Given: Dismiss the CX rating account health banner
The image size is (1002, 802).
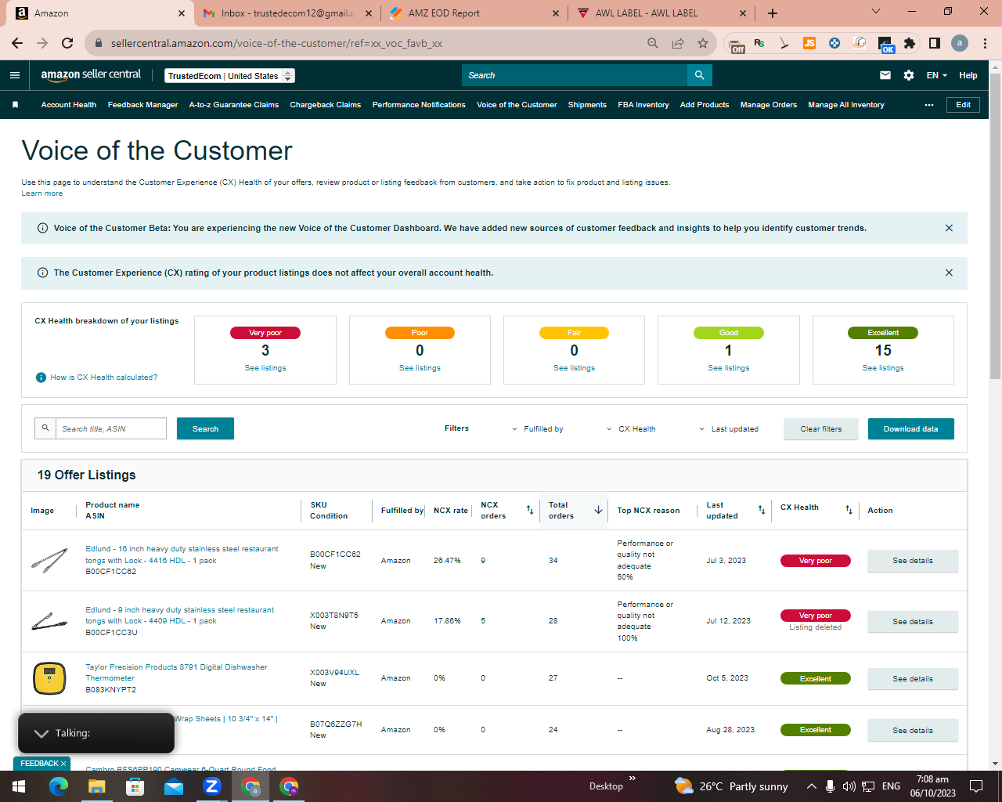Looking at the screenshot, I should coord(949,273).
